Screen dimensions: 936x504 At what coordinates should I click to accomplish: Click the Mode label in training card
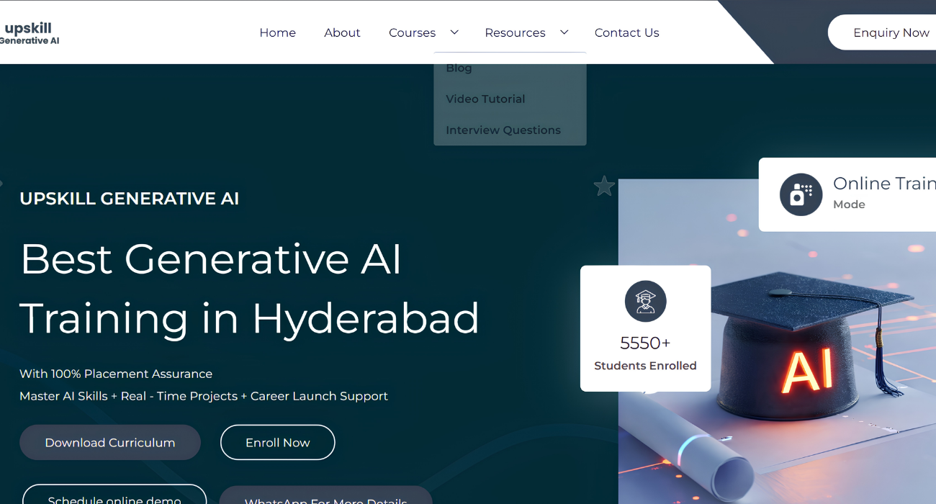point(849,204)
